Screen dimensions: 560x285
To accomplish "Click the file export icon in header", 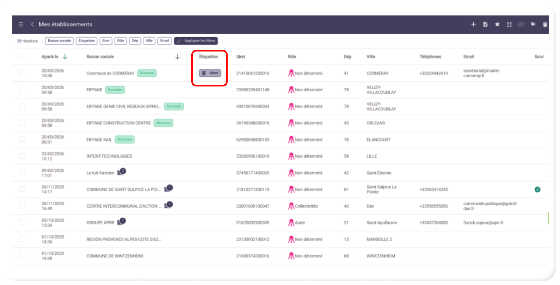I will (x=485, y=24).
